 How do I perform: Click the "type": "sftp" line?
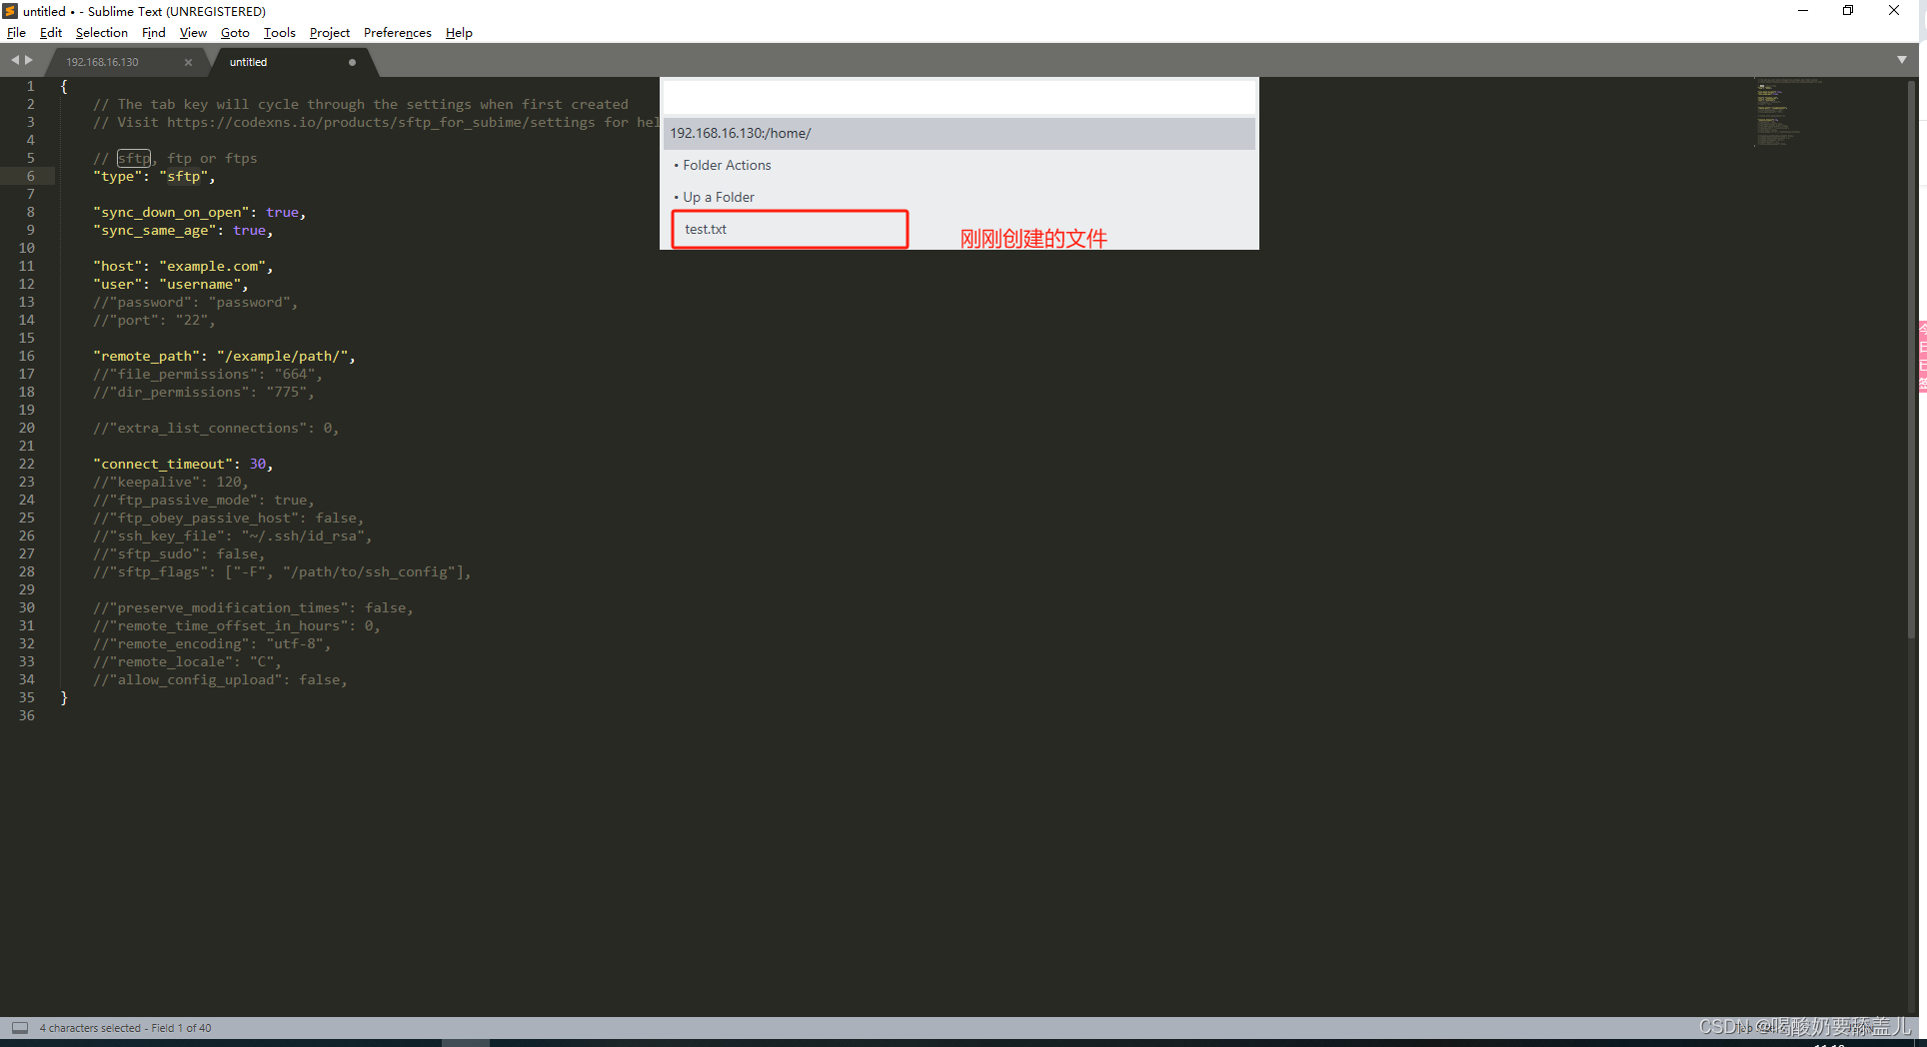point(154,176)
